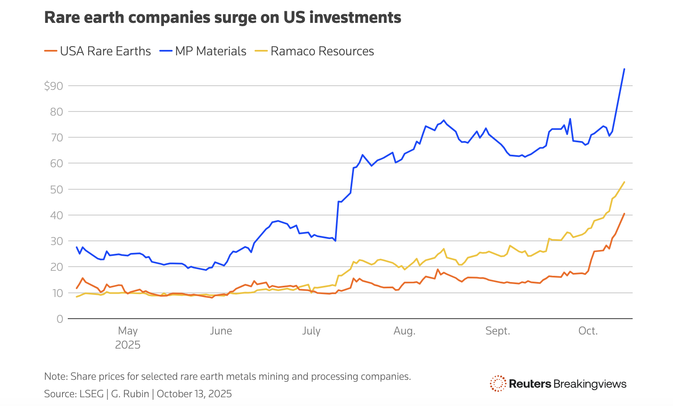Click the Reuters dotted circle logo icon
The image size is (673, 406).
pyautogui.click(x=498, y=384)
